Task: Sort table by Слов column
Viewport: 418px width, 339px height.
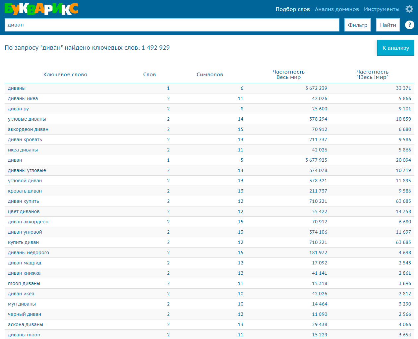Action: pos(149,75)
